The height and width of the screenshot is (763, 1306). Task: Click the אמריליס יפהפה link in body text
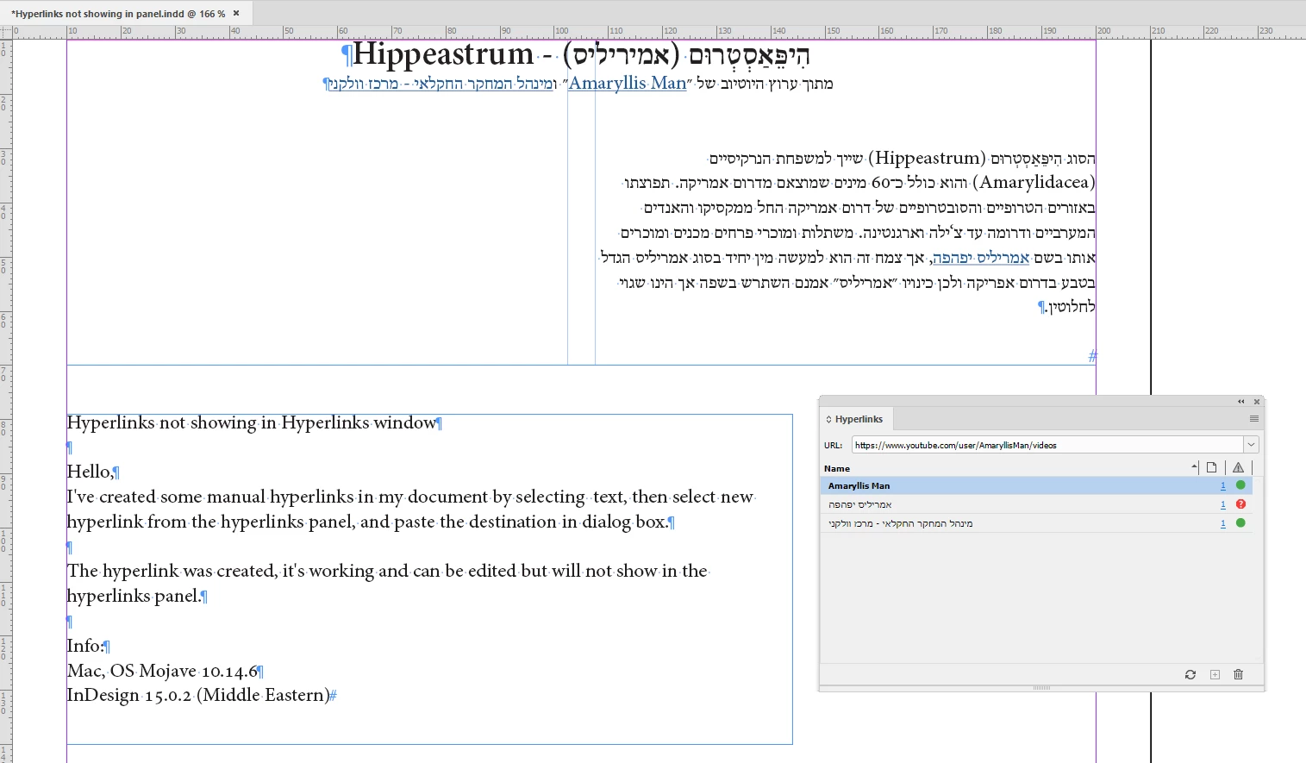tap(981, 258)
